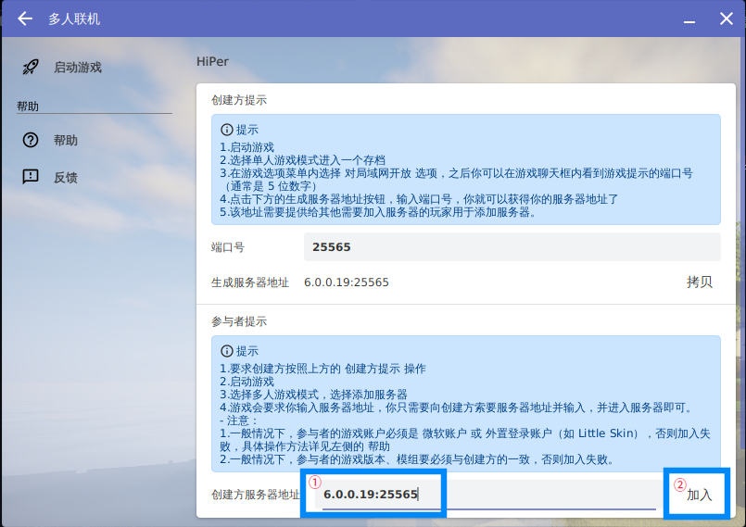Image resolution: width=746 pixels, height=527 pixels.
Task: Click the generated address 6.0.0.19:25565 text
Action: point(346,282)
